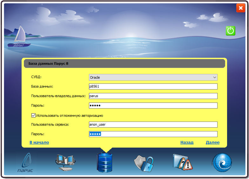Click the База данных Парус 8 header

pos(124,63)
